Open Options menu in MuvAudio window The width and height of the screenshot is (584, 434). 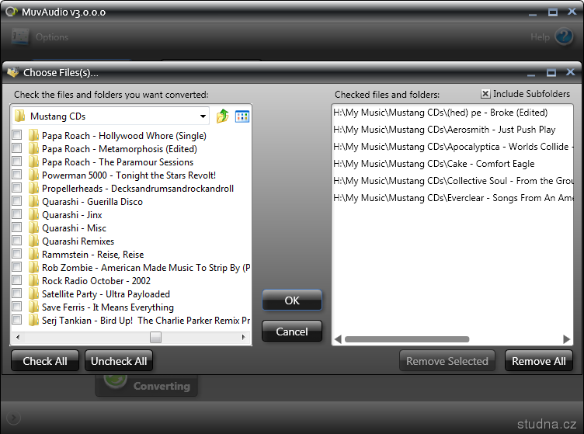click(52, 37)
